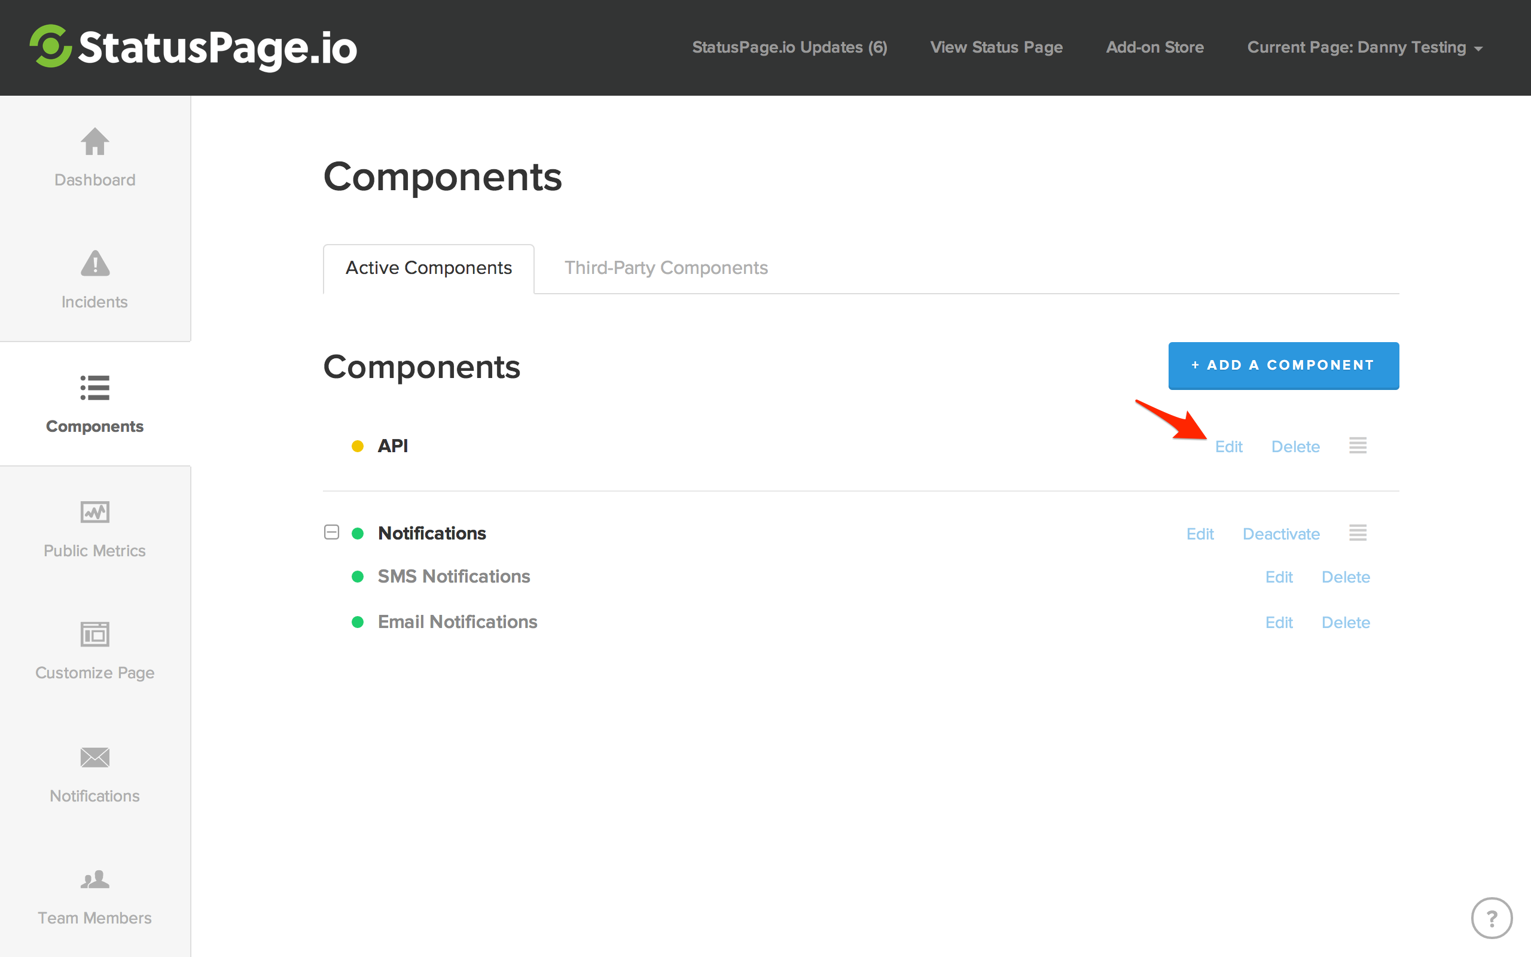
Task: Grab the reorder handle for API
Action: point(1358,446)
